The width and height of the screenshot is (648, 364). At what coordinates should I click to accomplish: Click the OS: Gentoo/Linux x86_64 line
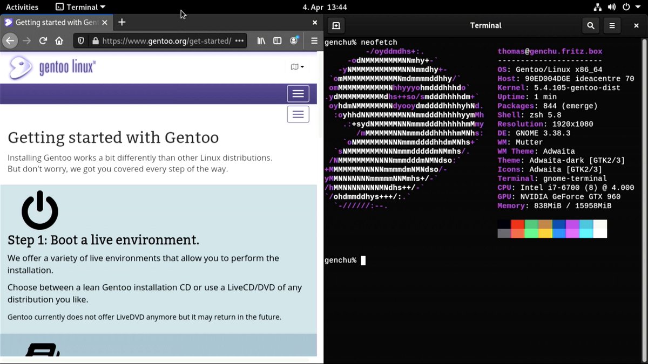550,70
